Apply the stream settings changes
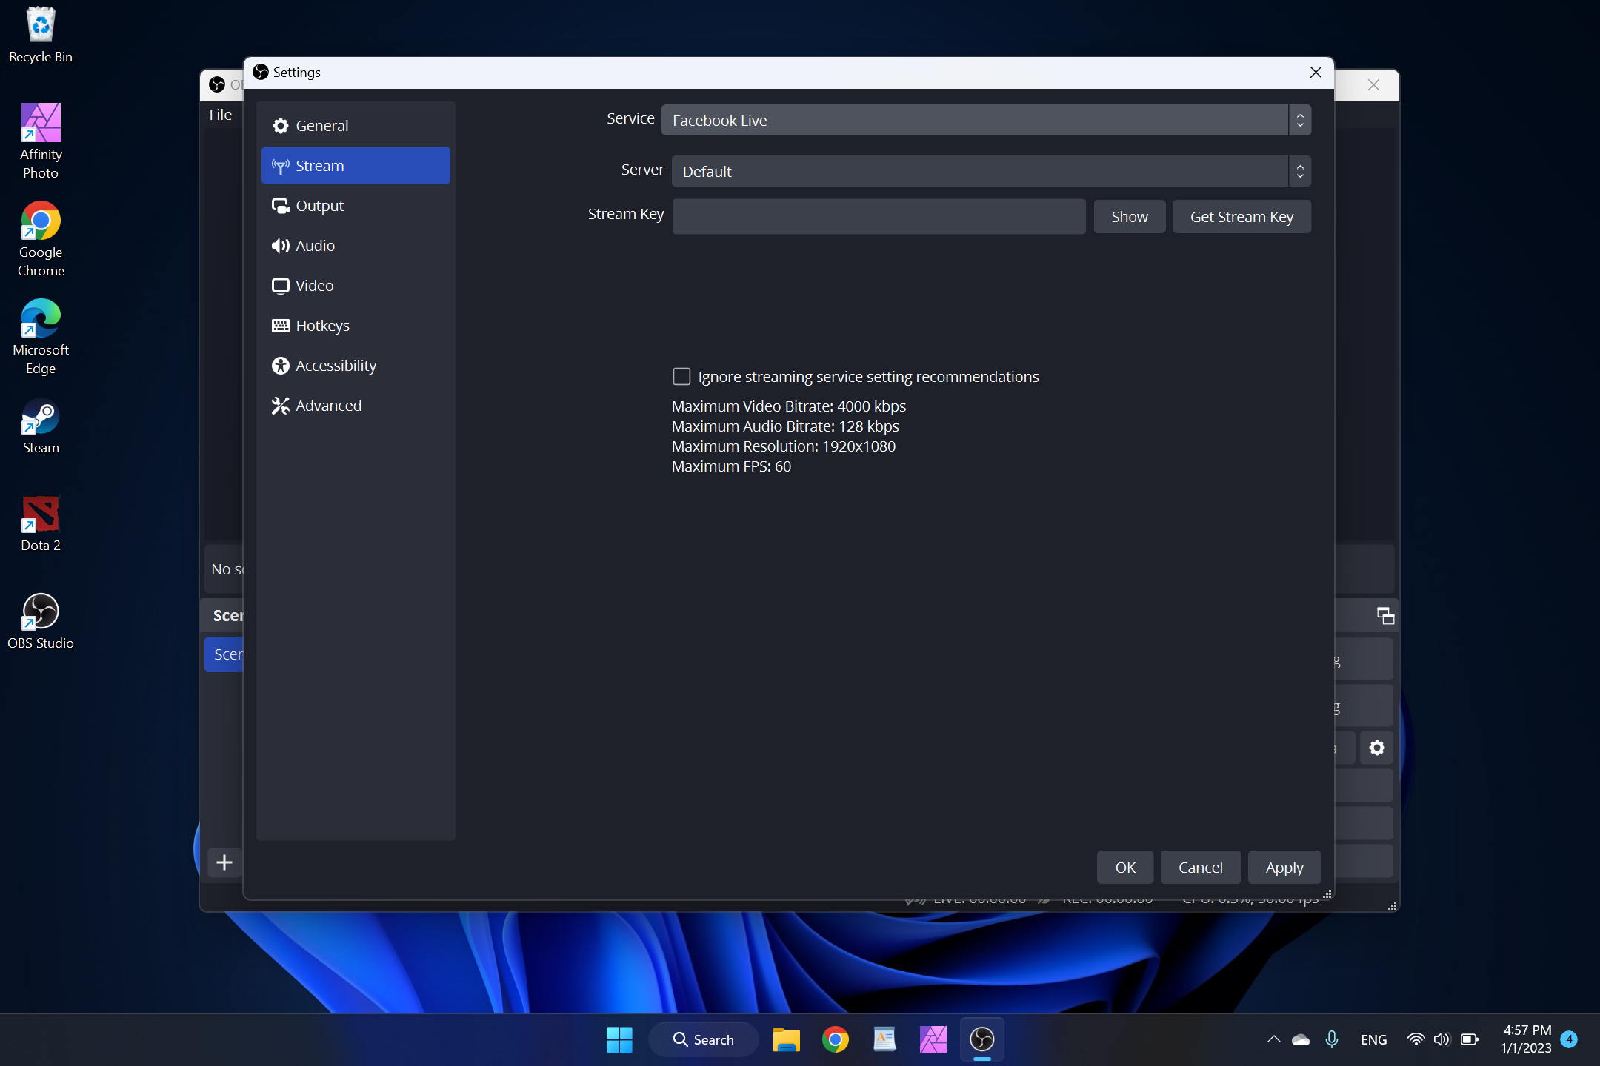The height and width of the screenshot is (1066, 1600). click(x=1284, y=867)
